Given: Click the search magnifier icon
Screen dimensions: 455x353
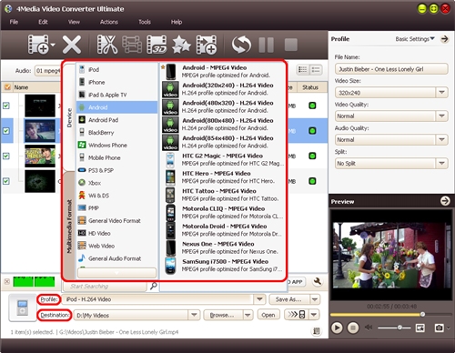Looking at the screenshot, I should 154,286.
